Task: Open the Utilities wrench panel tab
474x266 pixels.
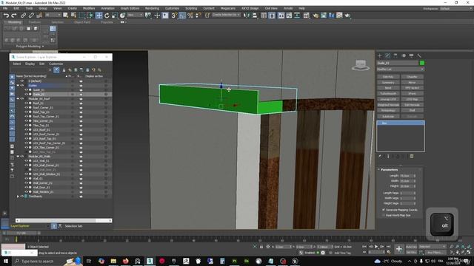Action: tap(419, 55)
